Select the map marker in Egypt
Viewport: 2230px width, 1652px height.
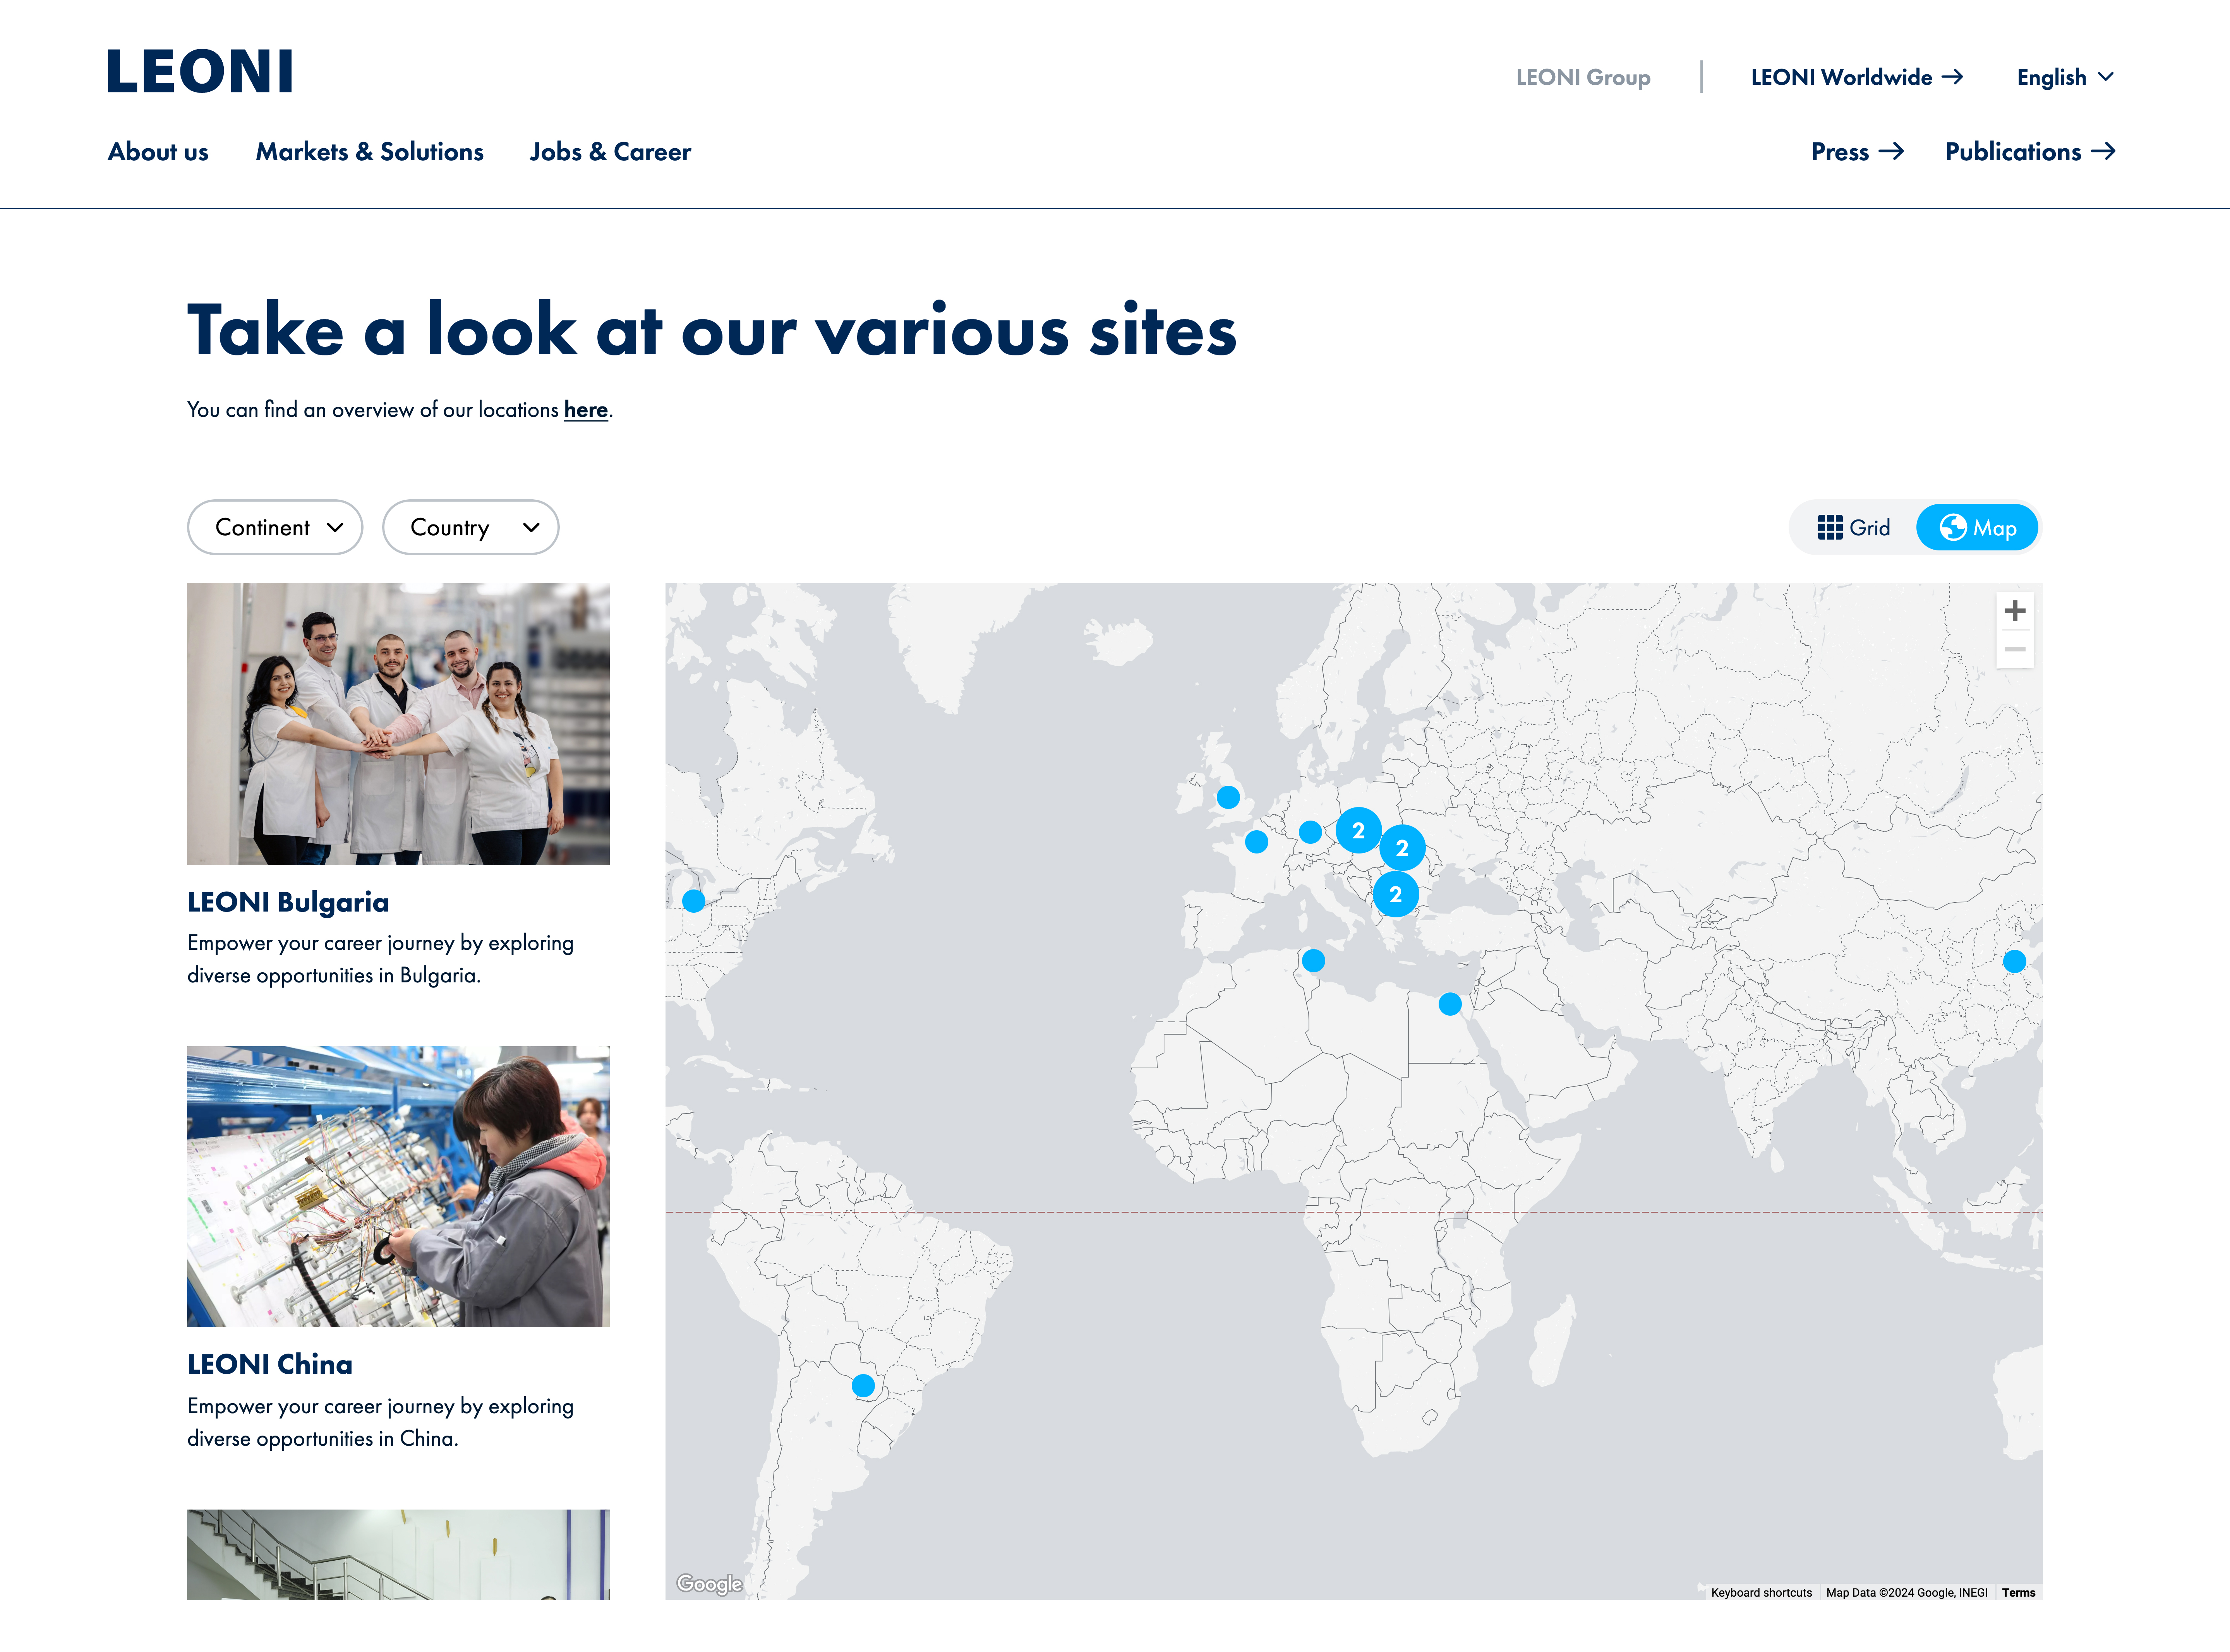tap(1450, 1004)
